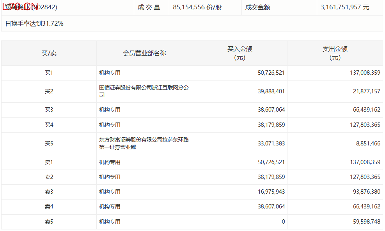Screen dimensions: 385x231
Task: Click 机构专用 in the 买1 row
Action: coord(110,73)
